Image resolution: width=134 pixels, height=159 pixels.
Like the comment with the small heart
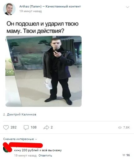(124, 155)
